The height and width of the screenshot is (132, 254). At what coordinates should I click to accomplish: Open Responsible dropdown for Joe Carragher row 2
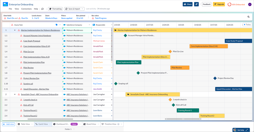112,94
